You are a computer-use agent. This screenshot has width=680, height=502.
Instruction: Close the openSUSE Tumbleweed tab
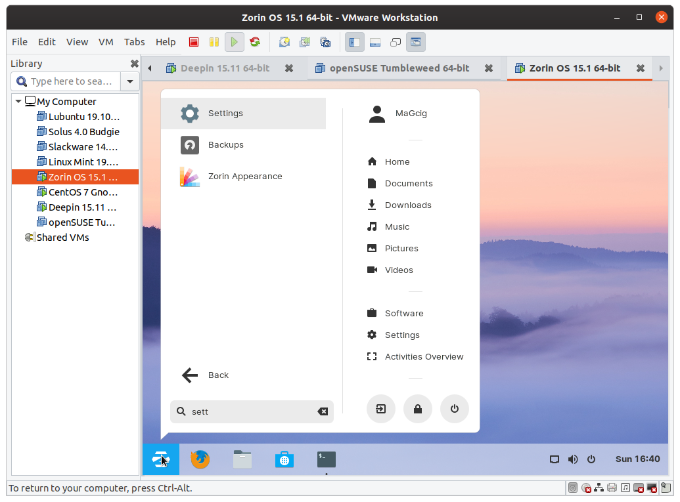[x=489, y=68]
